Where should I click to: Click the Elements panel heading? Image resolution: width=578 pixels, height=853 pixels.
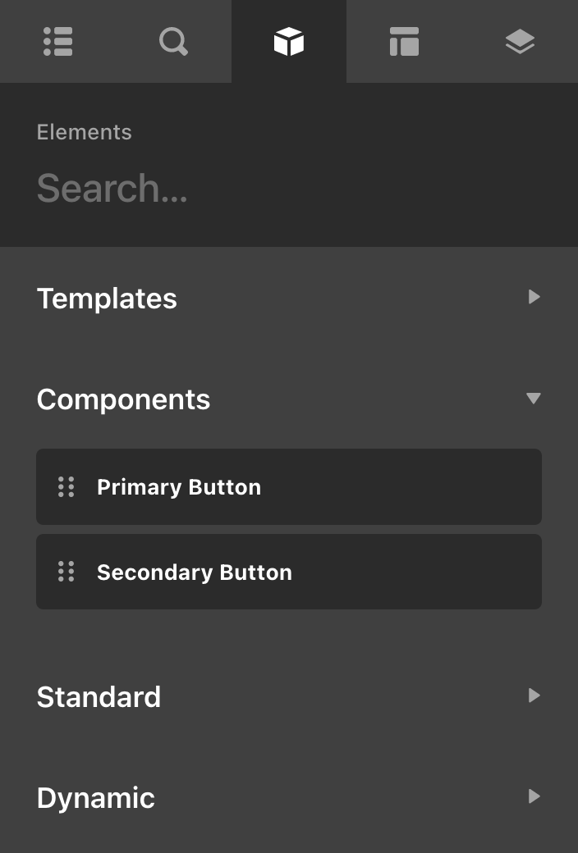84,132
